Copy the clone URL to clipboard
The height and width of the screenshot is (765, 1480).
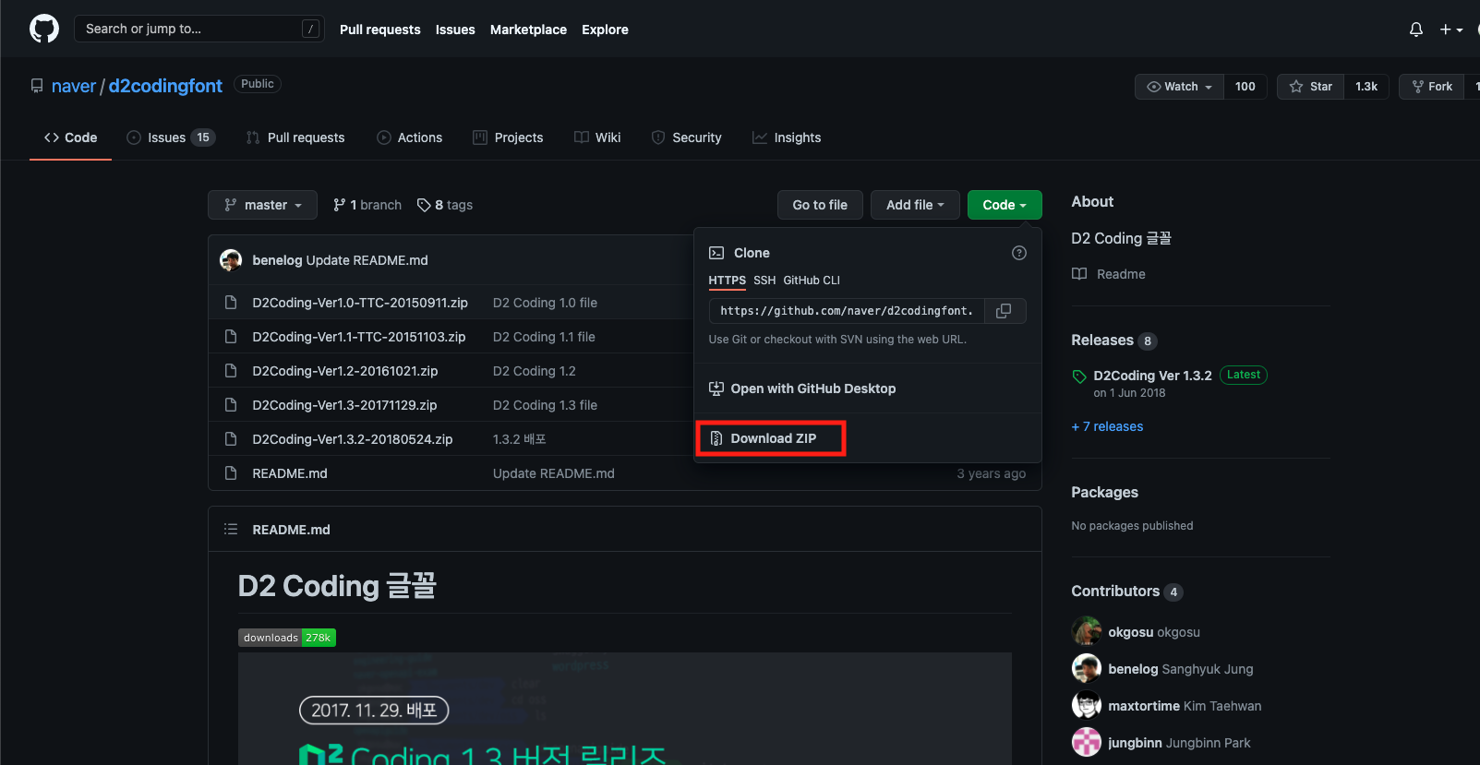click(x=1005, y=311)
